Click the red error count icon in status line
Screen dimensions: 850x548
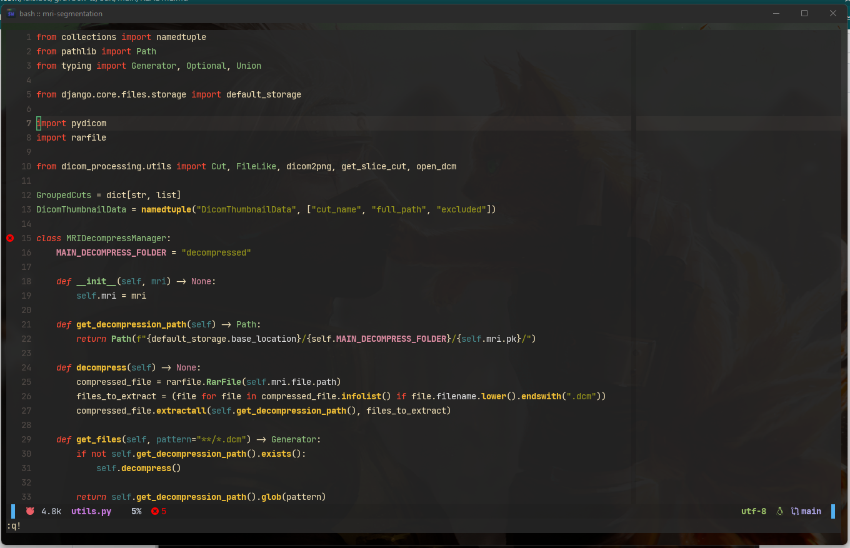pyautogui.click(x=155, y=511)
